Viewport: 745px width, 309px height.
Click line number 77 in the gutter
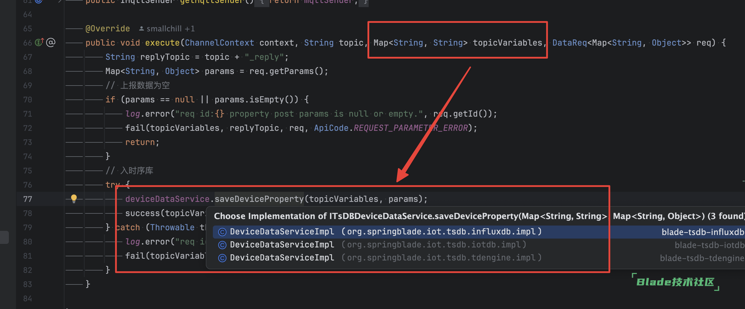27,199
